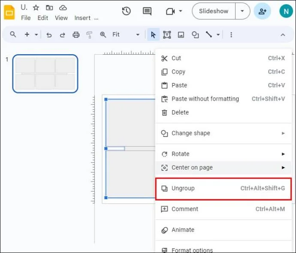Check the cloud save status icon
Viewport: 296px width, 253px height.
click(x=63, y=8)
